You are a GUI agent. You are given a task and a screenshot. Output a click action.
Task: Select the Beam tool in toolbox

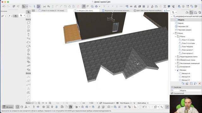pyautogui.click(x=28, y=38)
